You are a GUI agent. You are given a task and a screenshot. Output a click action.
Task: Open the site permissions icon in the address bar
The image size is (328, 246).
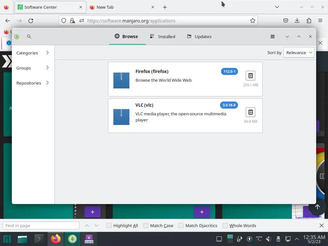click(x=82, y=20)
